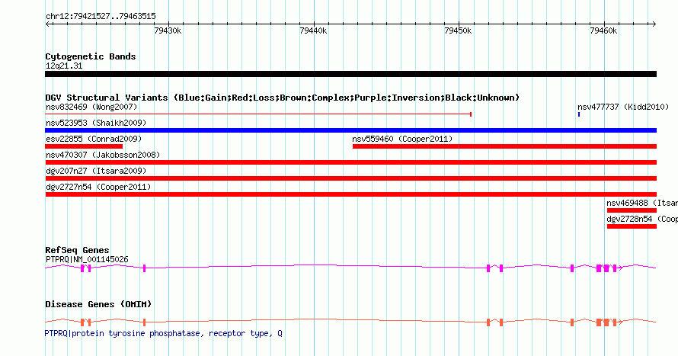Viewport: 678px width, 356px height.
Task: Click the orange OMIM exon near 79430k
Action: pyautogui.click(x=145, y=322)
